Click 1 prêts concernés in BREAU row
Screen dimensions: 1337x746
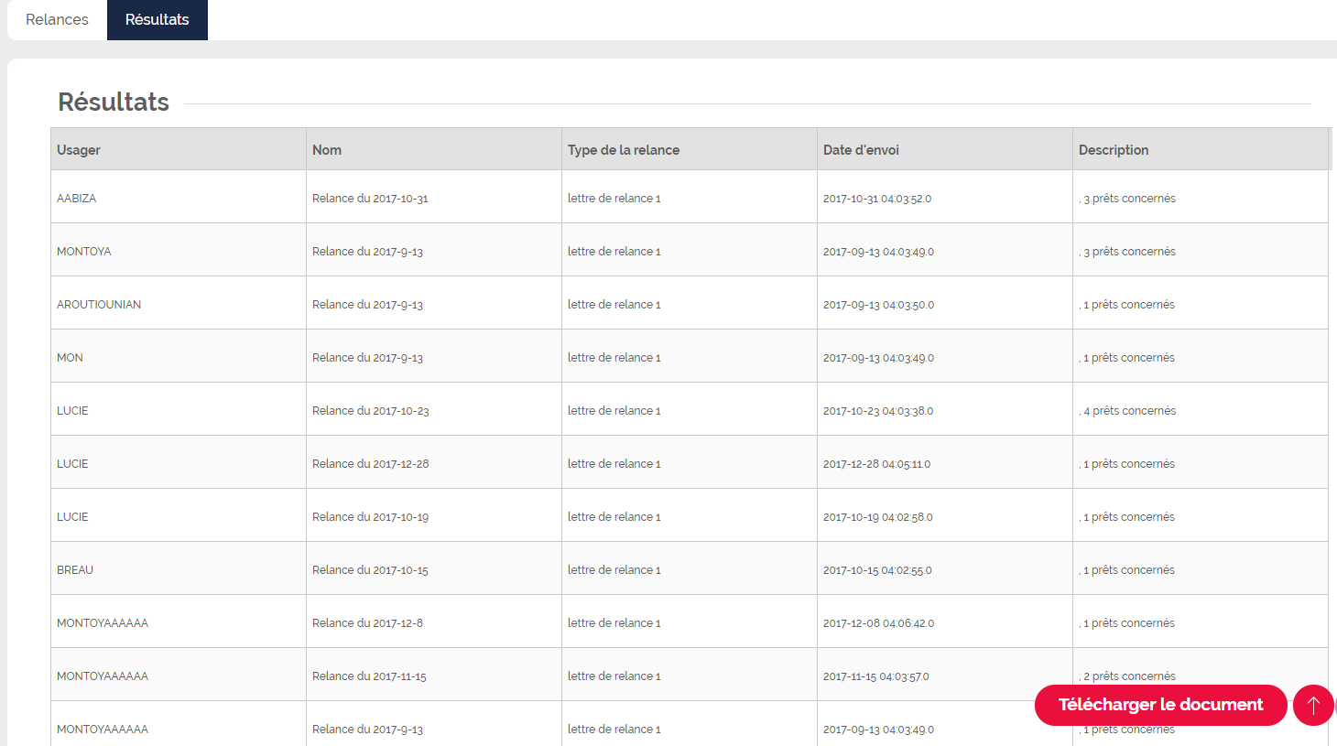tap(1126, 570)
